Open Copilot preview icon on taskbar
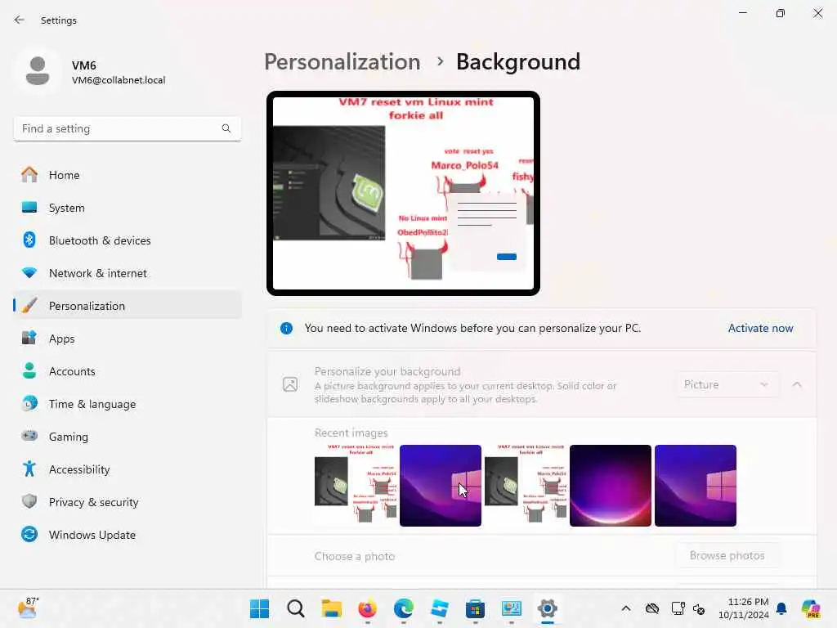This screenshot has width=837, height=628. click(811, 608)
